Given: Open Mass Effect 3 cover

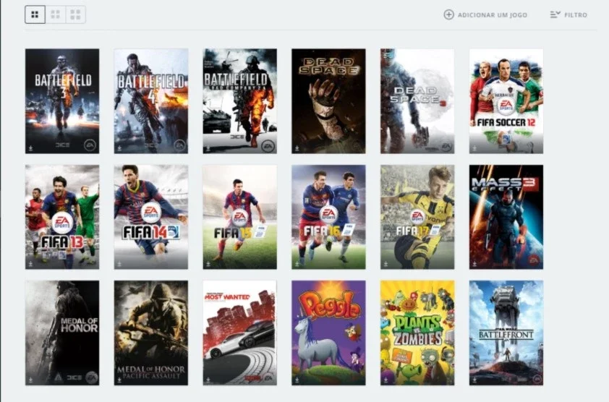Looking at the screenshot, I should [506, 217].
